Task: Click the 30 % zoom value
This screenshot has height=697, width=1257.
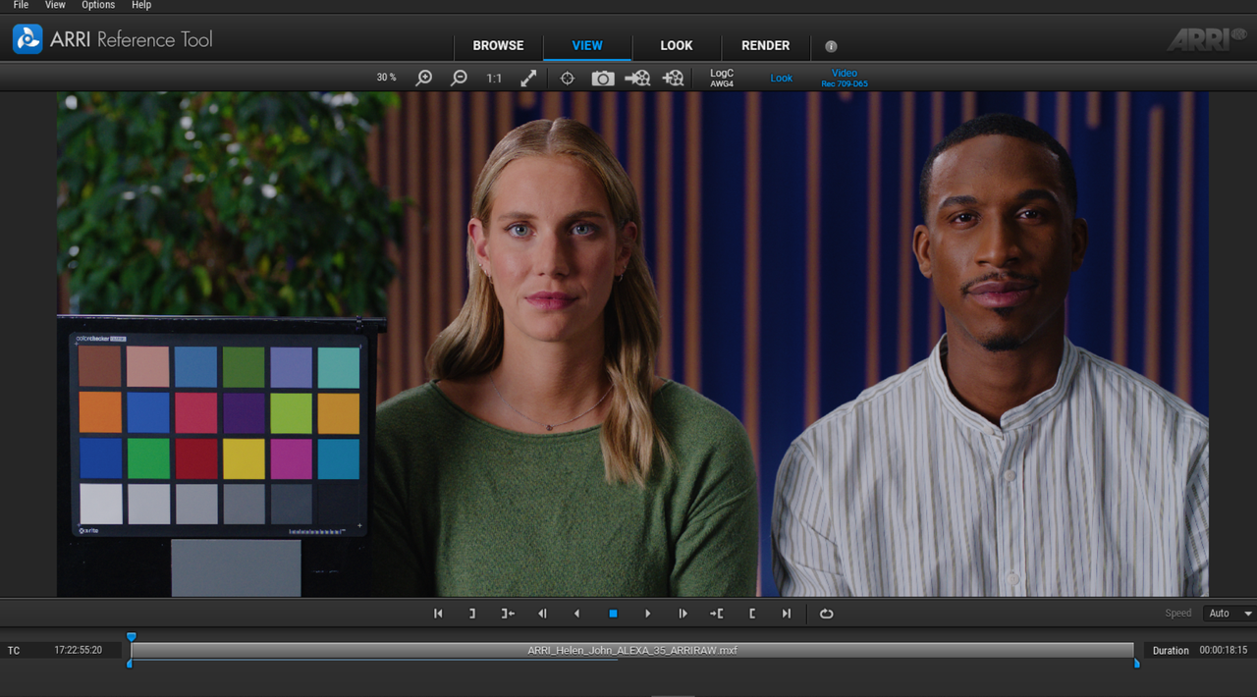Action: pyautogui.click(x=387, y=78)
